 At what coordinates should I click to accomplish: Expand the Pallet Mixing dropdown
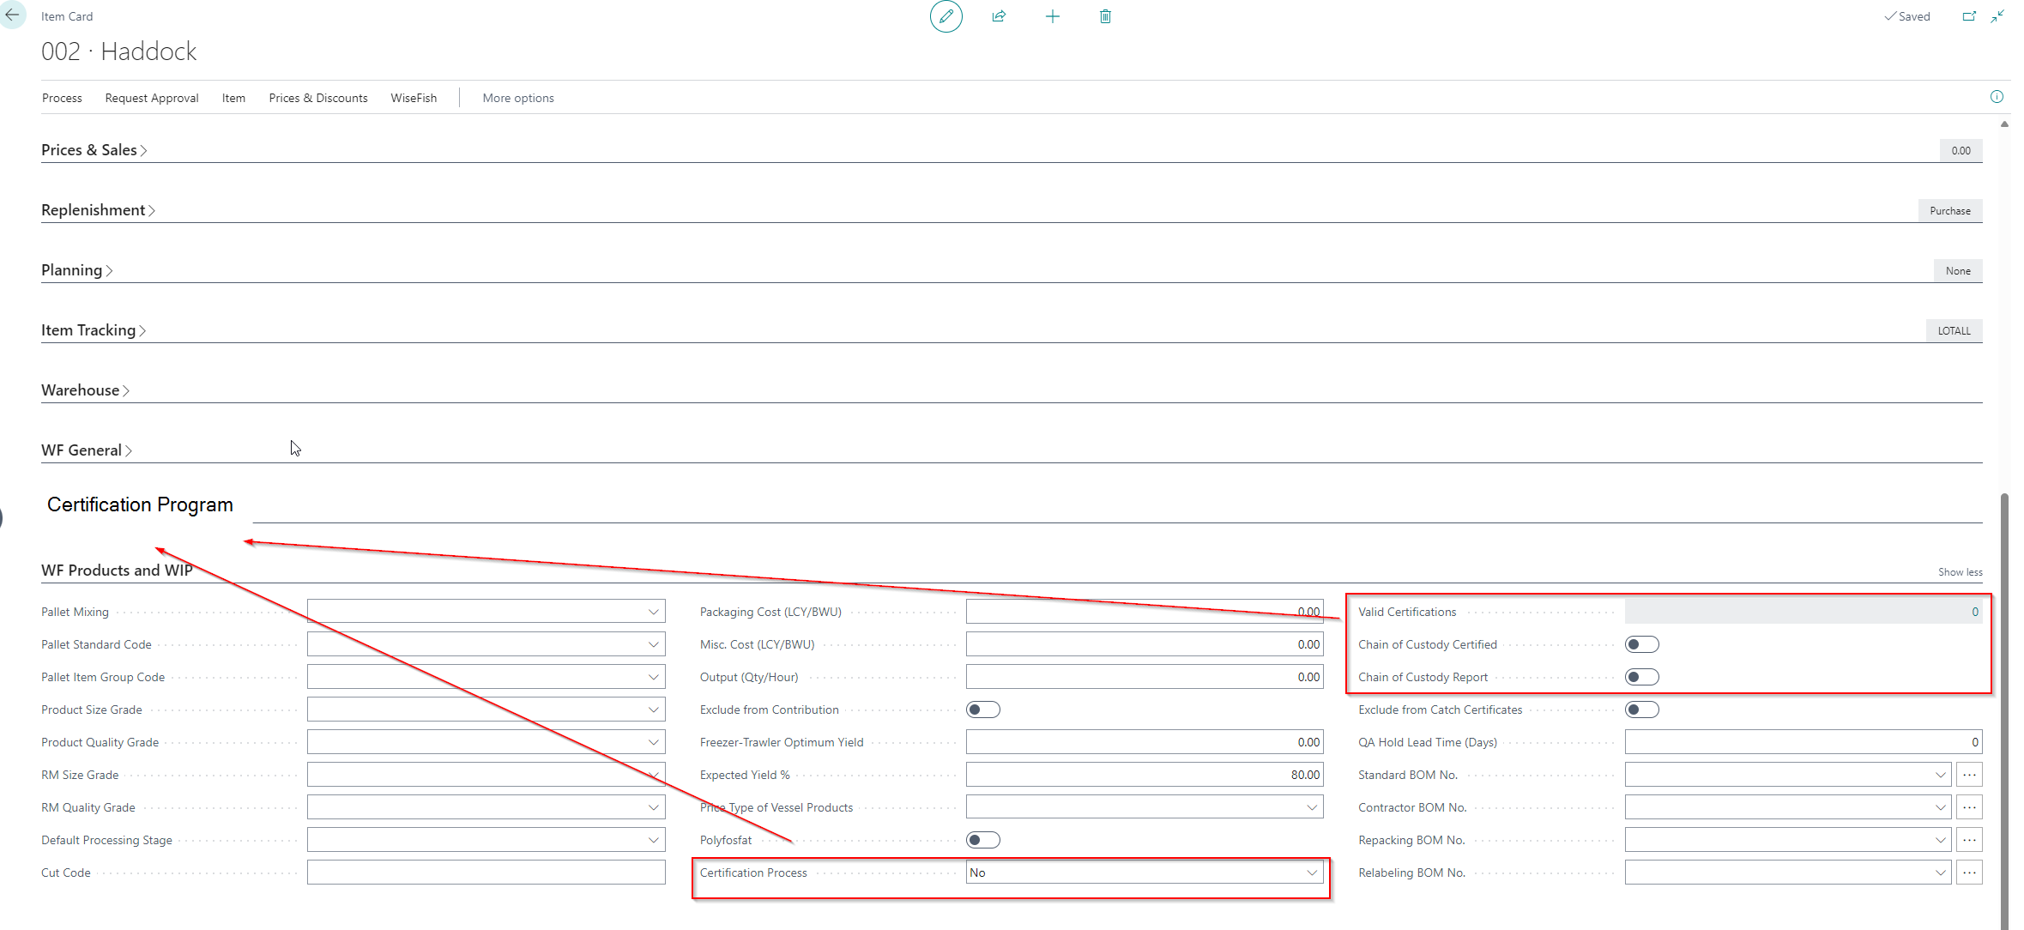653,612
